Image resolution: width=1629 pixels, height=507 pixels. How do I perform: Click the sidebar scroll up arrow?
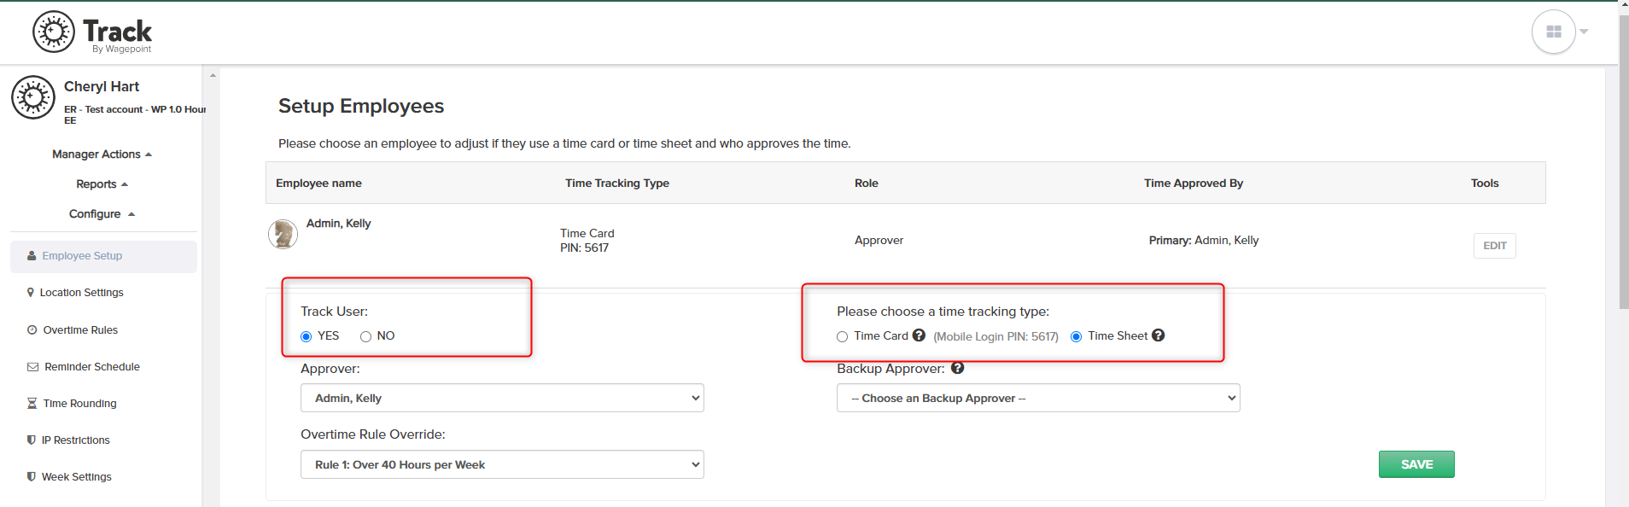click(213, 75)
